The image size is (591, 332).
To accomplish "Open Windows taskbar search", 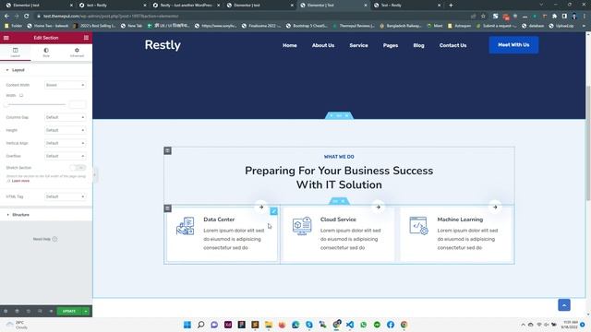I will click(x=201, y=325).
